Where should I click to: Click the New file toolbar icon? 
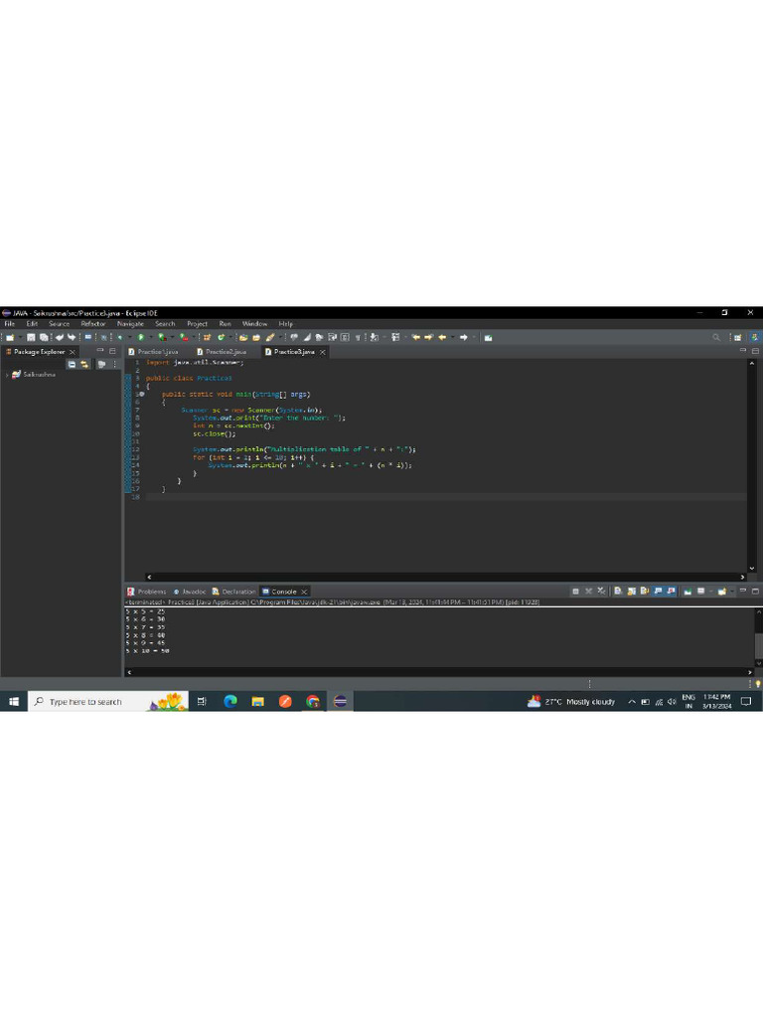click(x=10, y=338)
